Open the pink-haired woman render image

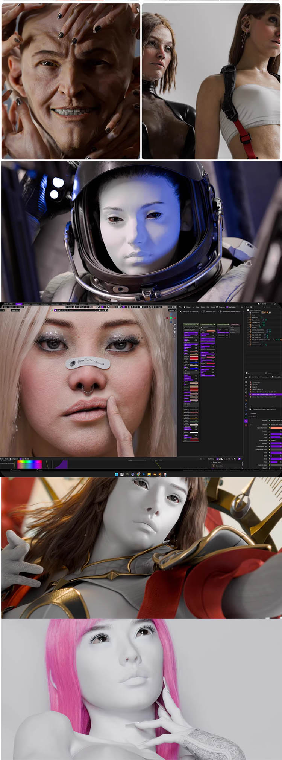click(x=141, y=689)
